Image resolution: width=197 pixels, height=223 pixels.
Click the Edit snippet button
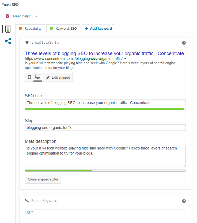click(58, 77)
